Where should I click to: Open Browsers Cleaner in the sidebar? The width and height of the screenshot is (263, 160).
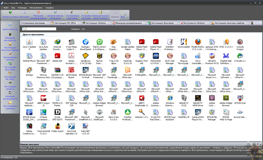[10, 66]
